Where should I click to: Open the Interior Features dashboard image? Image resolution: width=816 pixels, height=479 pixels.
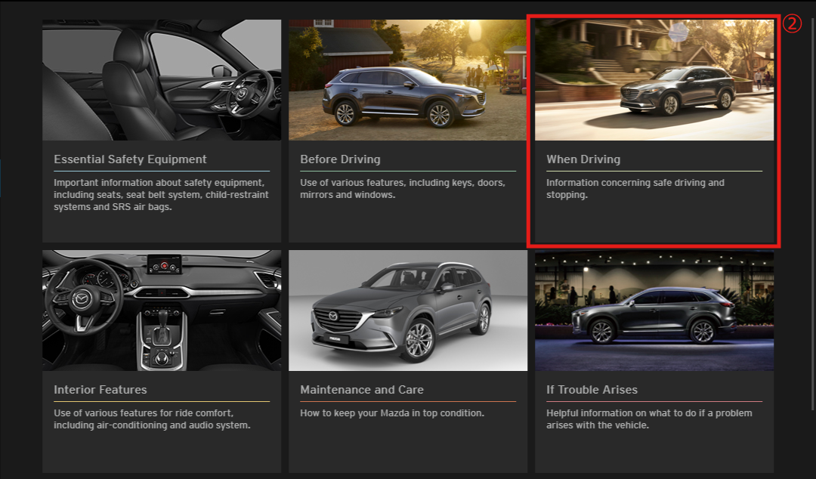coord(162,311)
